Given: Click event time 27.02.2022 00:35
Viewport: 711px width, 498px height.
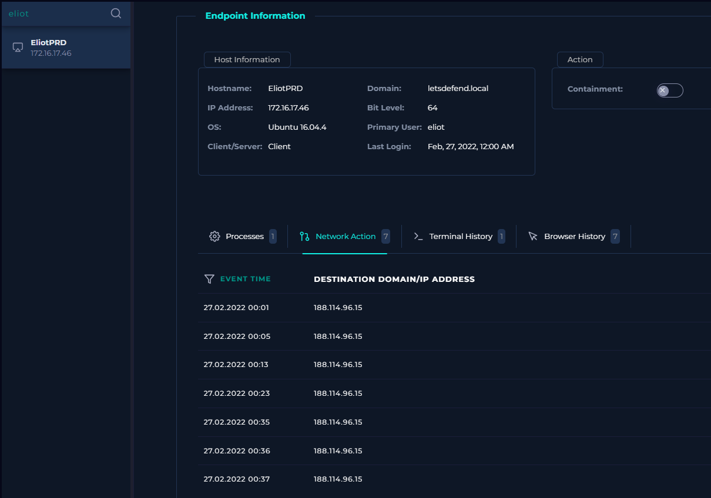Looking at the screenshot, I should 237,422.
